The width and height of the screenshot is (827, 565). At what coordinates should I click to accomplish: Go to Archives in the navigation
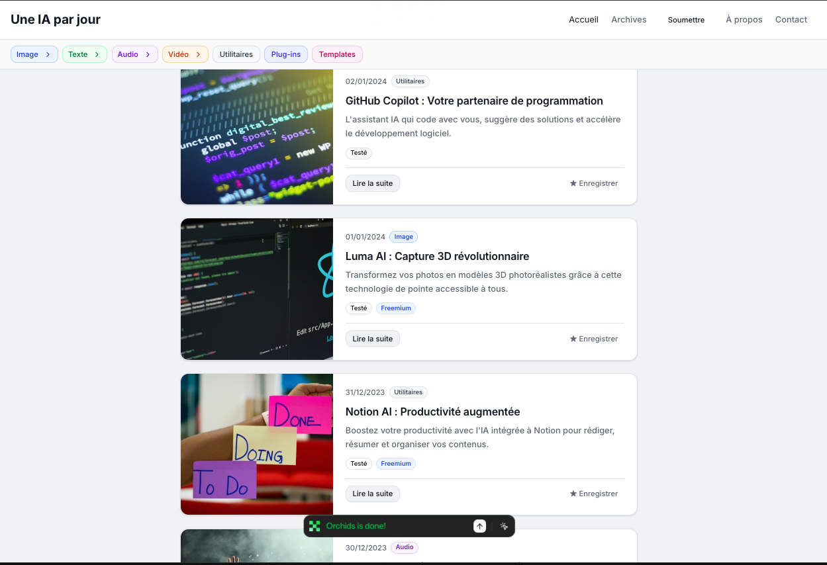coord(628,20)
